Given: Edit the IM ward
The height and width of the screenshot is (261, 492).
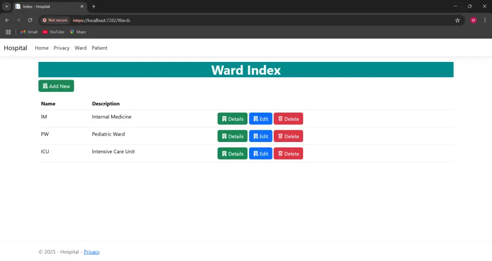Looking at the screenshot, I should (x=261, y=119).
